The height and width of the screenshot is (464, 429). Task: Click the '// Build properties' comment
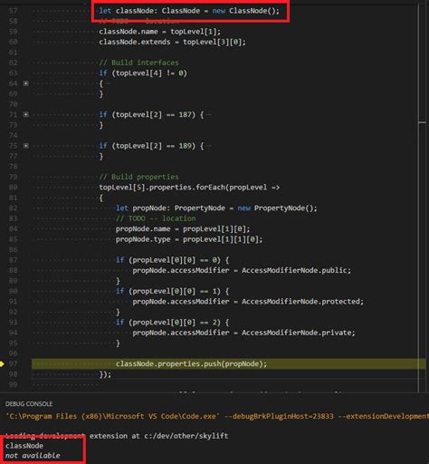139,177
